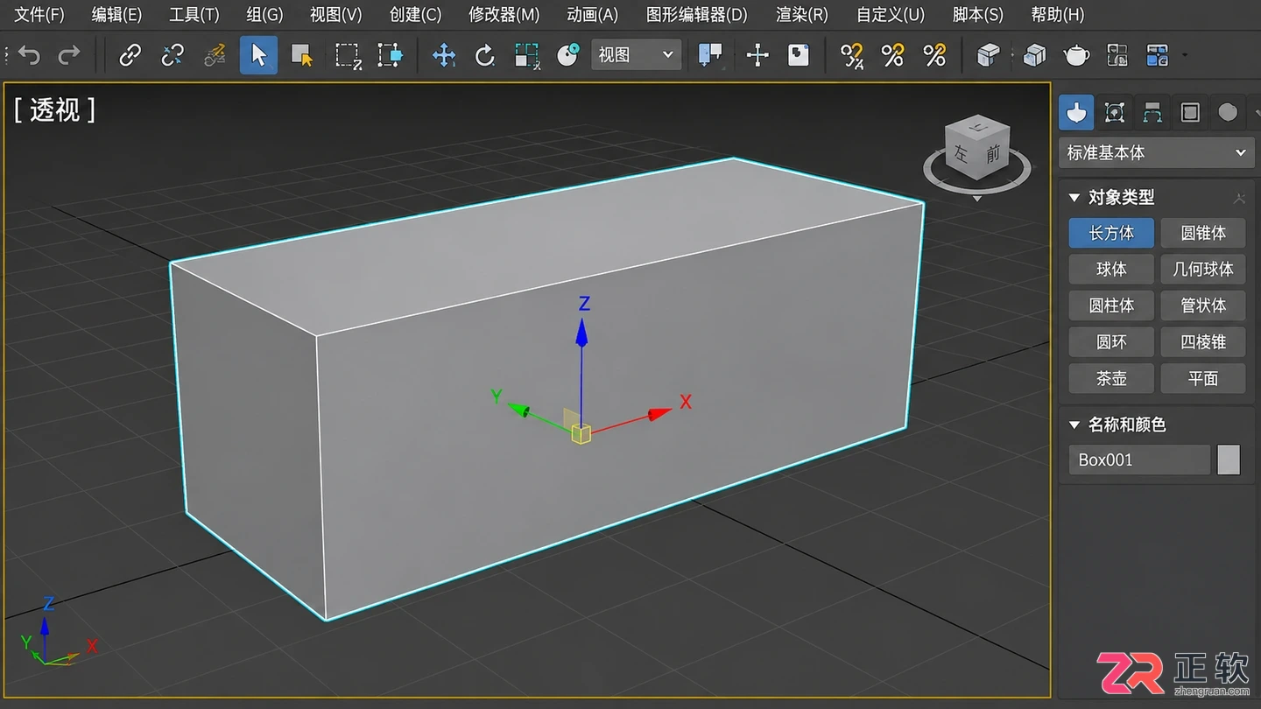Activate the Select and Rotate tool
The height and width of the screenshot is (709, 1261).
pyautogui.click(x=485, y=55)
